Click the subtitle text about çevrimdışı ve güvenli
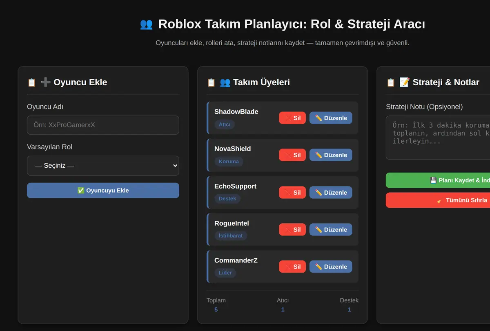This screenshot has height=331, width=490. tap(283, 43)
